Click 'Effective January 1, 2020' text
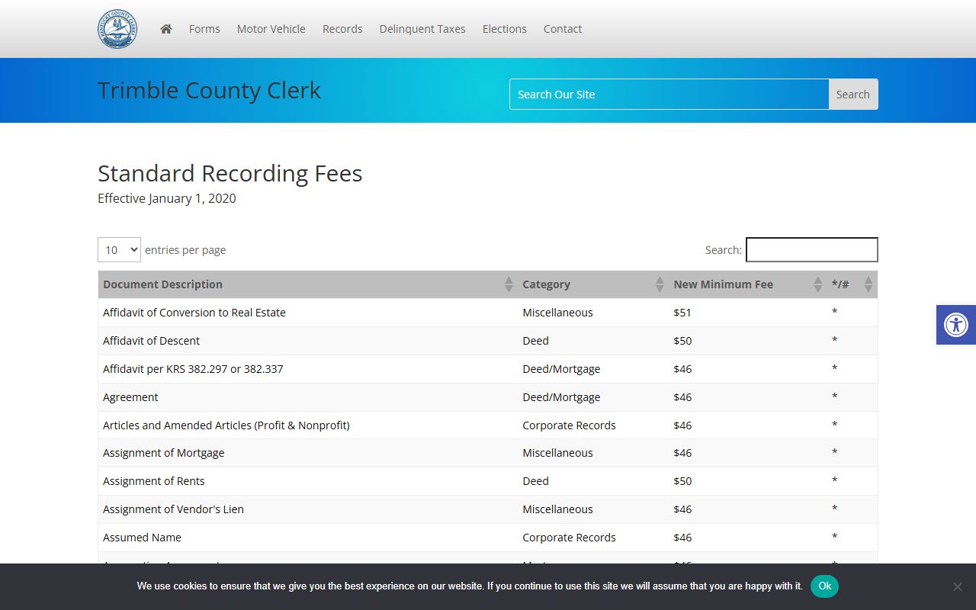This screenshot has height=610, width=976. pyautogui.click(x=167, y=198)
